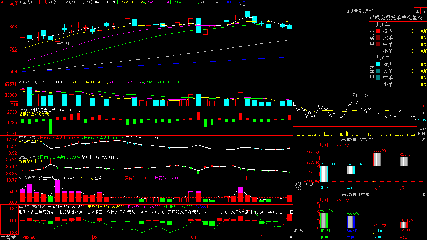This screenshot has width=427, height=240.
Task: Click the 02 month marker on timeline
Action: tap(95, 237)
